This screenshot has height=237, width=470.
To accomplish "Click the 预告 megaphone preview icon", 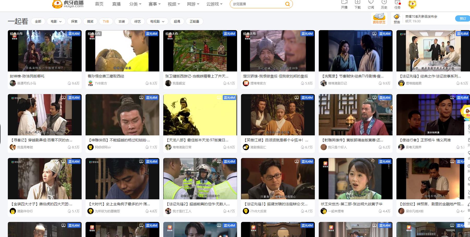I will pyautogui.click(x=397, y=17).
